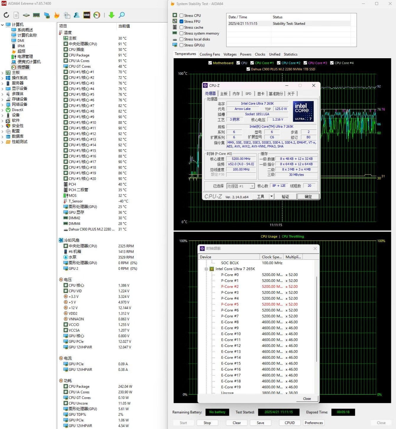
Task: Collapse Intel Core Ultra 7 265K clock tree
Action: 206,269
